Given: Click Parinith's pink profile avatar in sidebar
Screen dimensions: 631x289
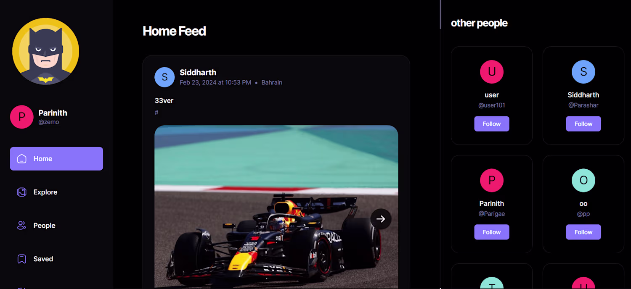Looking at the screenshot, I should pos(21,117).
